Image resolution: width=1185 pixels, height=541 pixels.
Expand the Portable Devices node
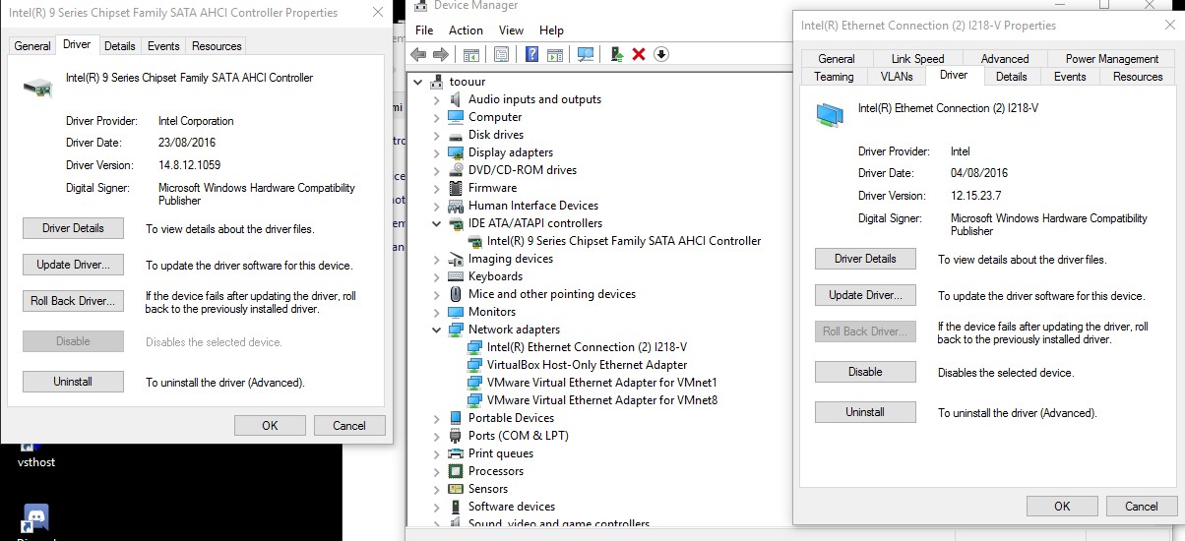point(437,418)
